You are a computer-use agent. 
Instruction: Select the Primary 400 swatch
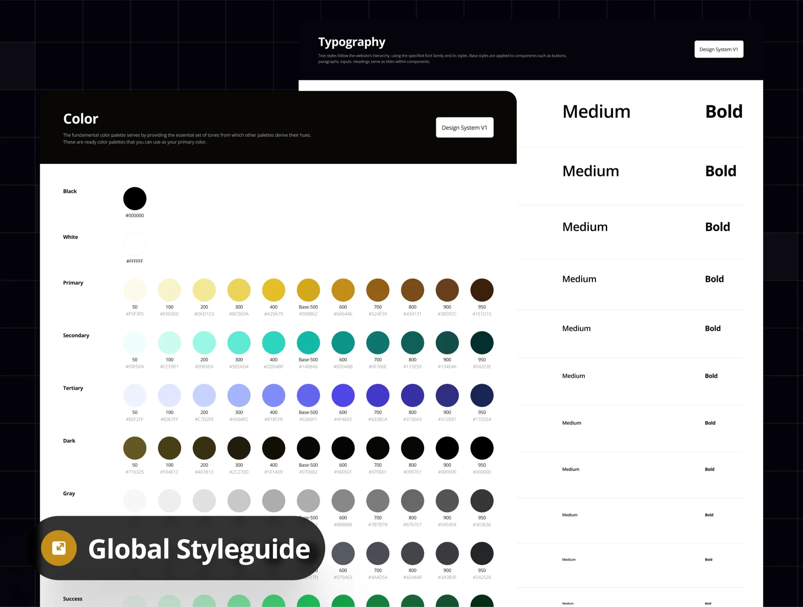[273, 290]
